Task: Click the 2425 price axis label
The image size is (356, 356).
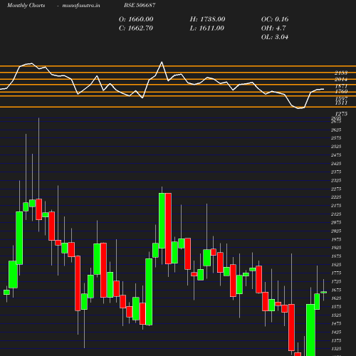Action: (x=336, y=164)
